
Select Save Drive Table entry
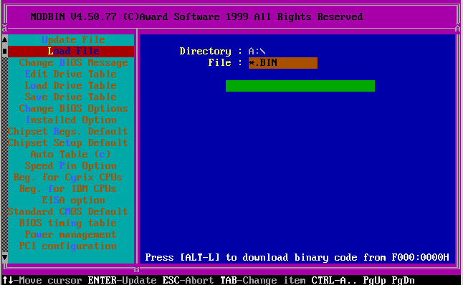point(70,97)
